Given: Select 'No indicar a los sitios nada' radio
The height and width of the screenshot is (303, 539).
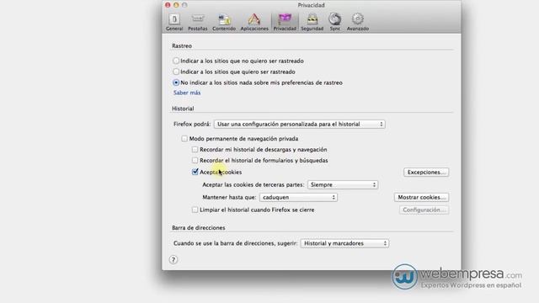Looking at the screenshot, I should tap(176, 82).
